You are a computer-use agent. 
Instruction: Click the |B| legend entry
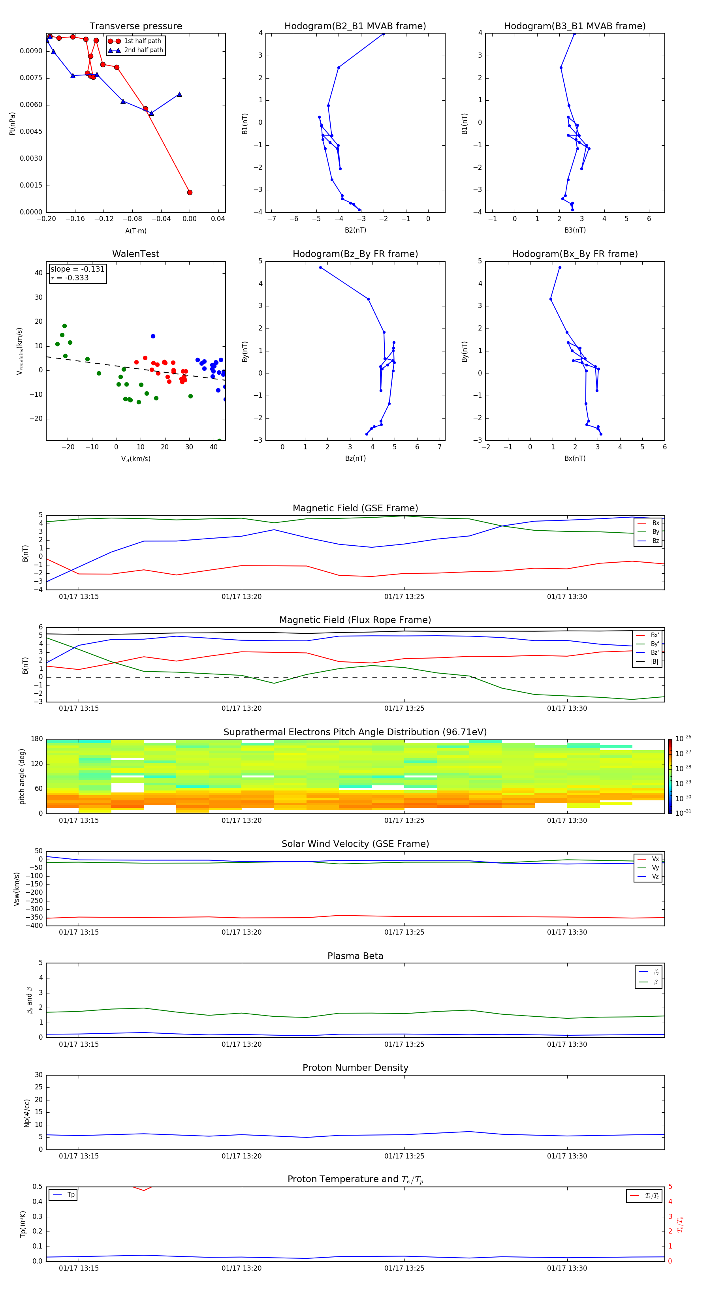[647, 662]
